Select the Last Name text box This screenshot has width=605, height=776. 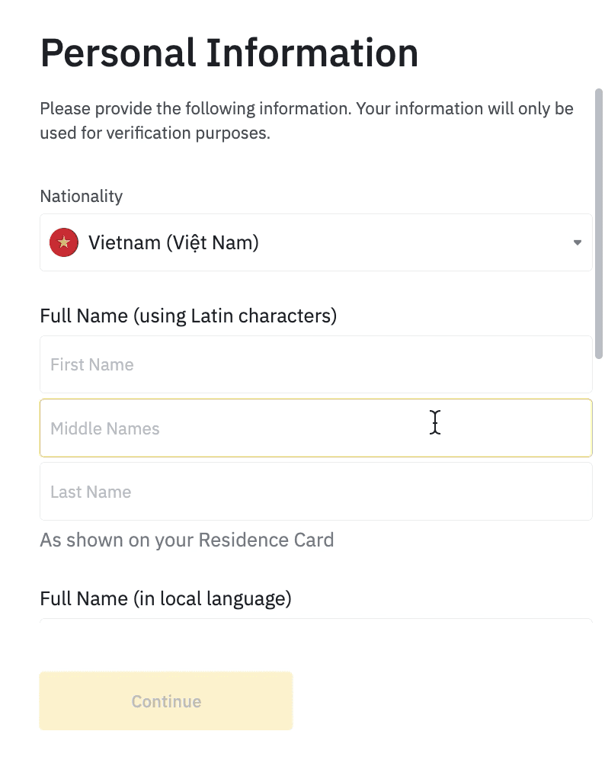click(x=315, y=492)
